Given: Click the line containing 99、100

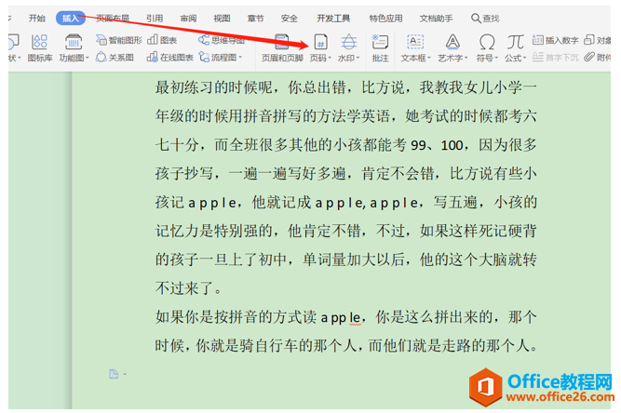Looking at the screenshot, I should [345, 145].
